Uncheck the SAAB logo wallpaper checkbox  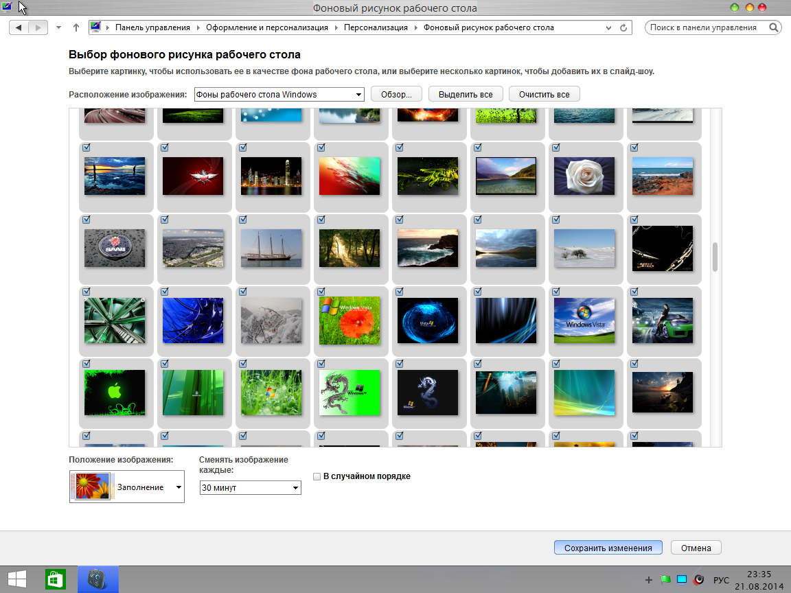pyautogui.click(x=87, y=220)
